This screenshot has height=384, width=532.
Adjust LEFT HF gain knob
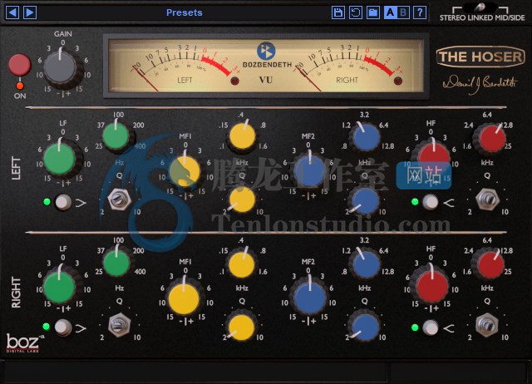click(432, 157)
